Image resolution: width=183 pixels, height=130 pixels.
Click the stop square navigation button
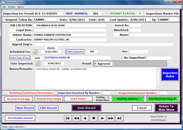tap(94, 118)
